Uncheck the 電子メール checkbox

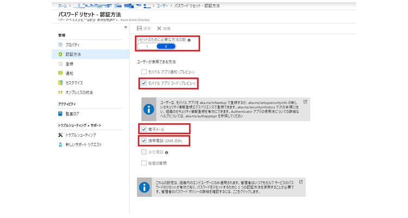tap(144, 129)
